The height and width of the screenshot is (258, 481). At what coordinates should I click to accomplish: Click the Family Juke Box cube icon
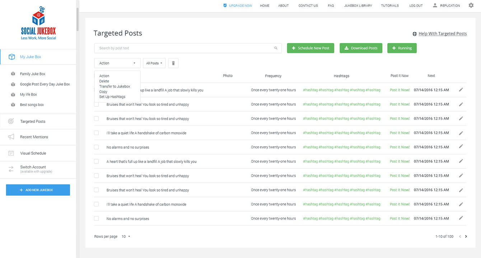coord(13,74)
